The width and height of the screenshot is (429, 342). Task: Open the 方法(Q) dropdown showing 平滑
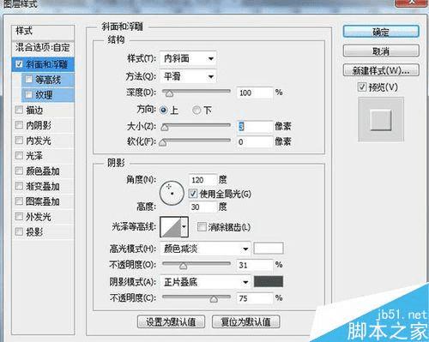(188, 76)
